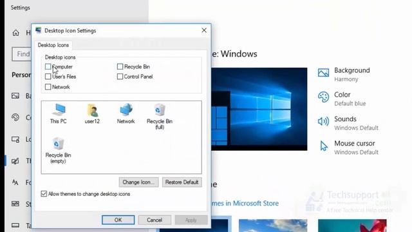
Task: Click the Apply button
Action: pos(191,220)
